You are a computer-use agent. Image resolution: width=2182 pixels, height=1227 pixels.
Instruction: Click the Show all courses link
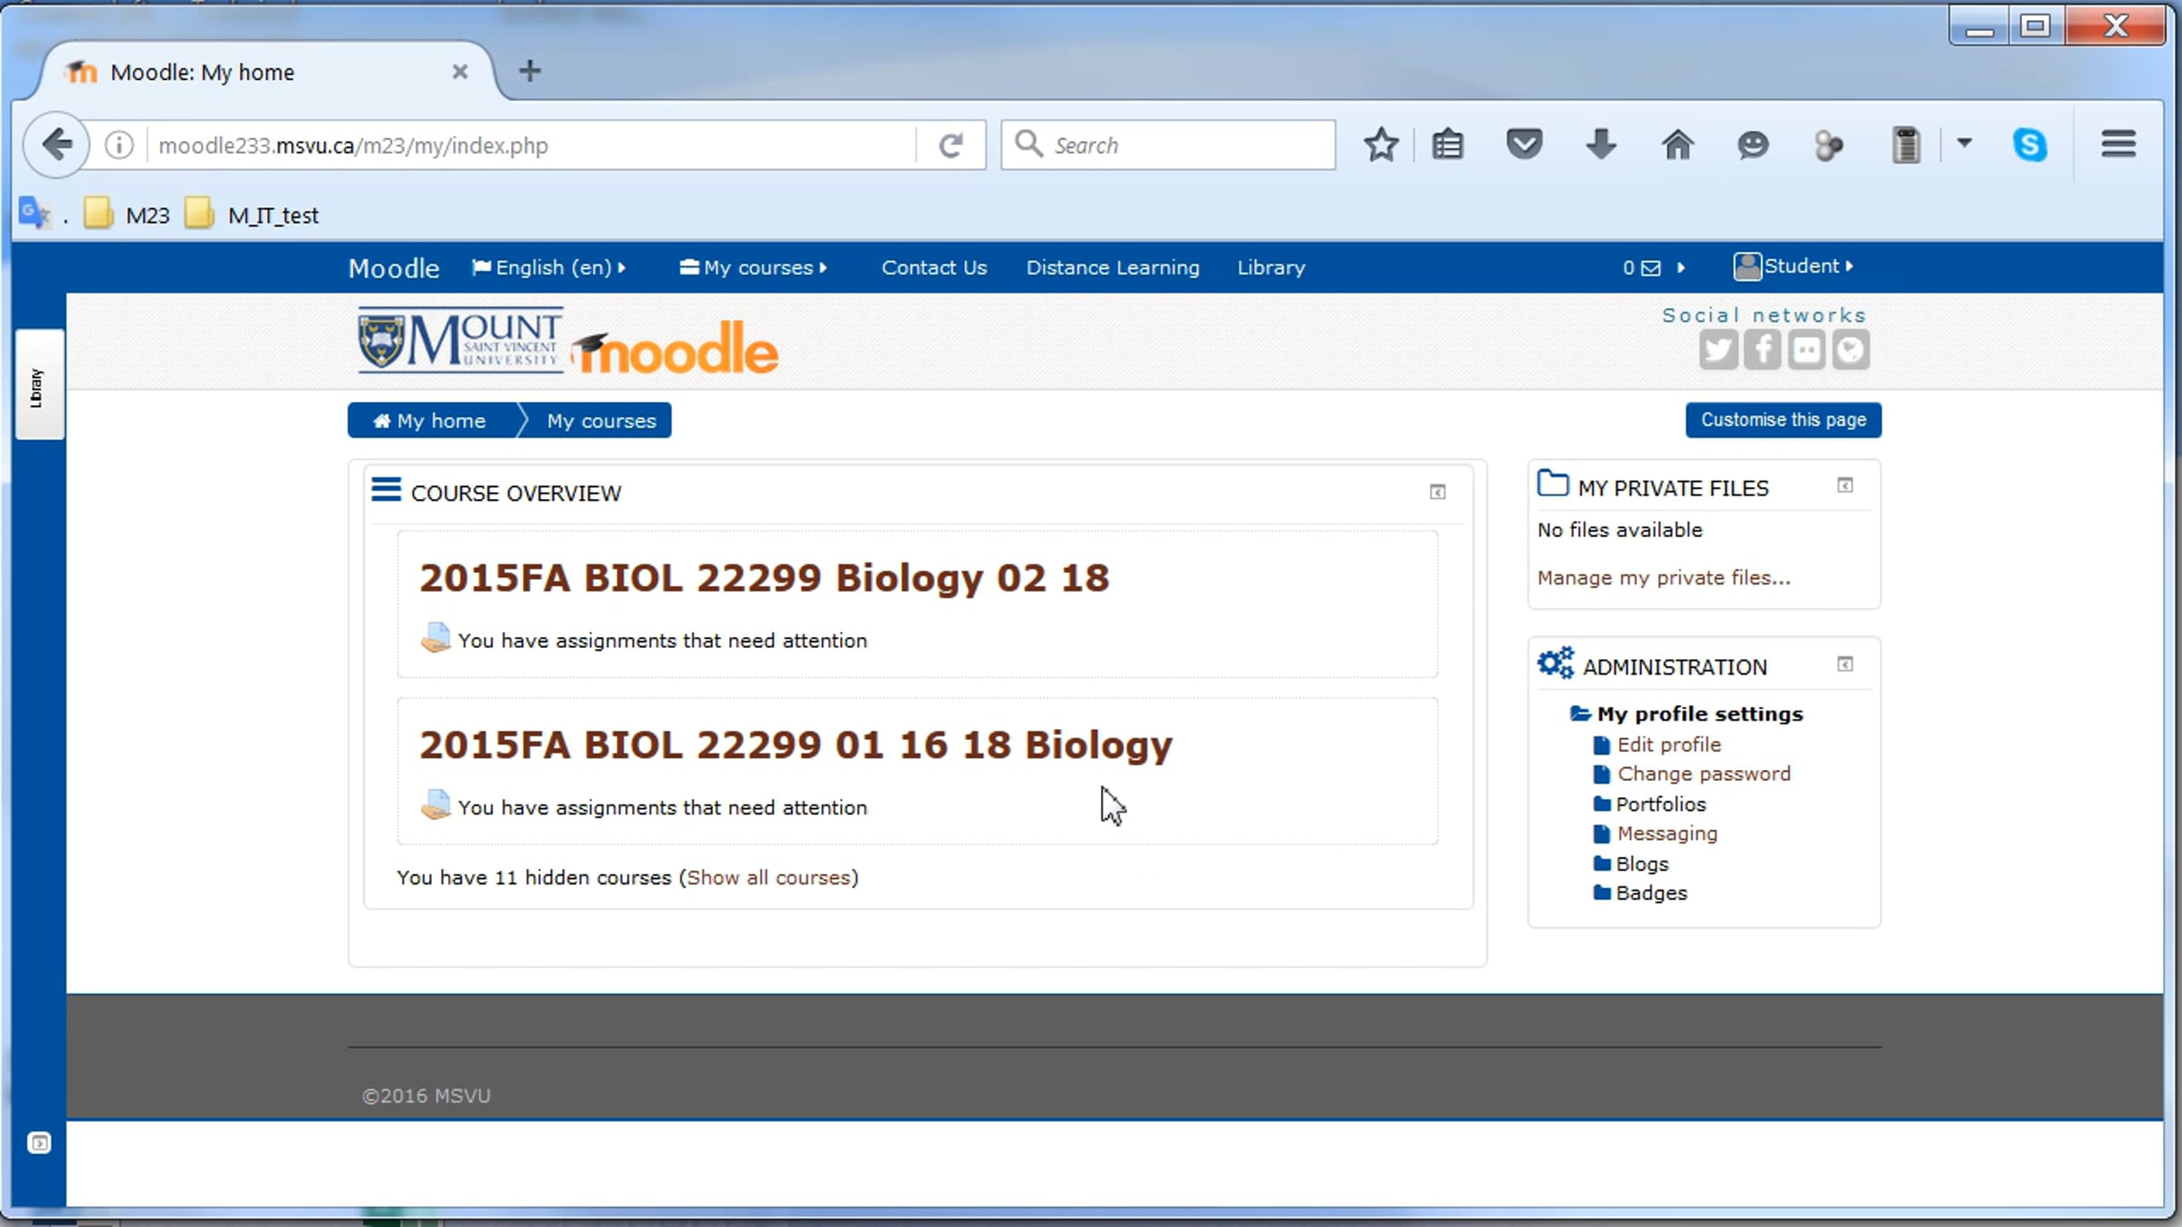pyautogui.click(x=768, y=877)
